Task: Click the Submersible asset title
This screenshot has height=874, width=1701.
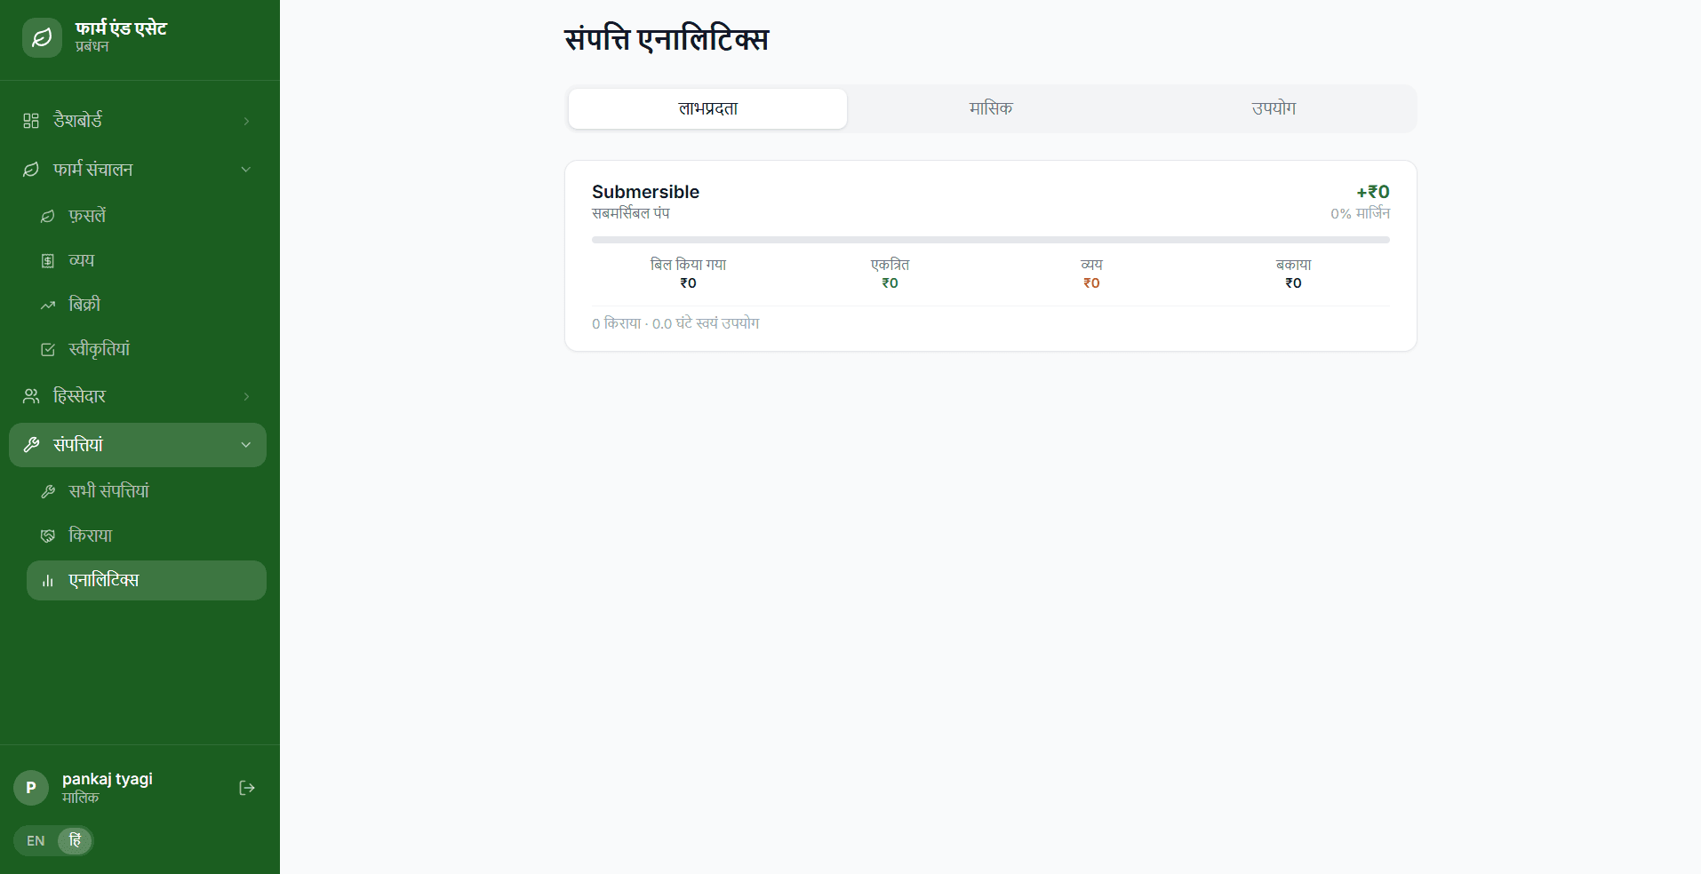Action: pyautogui.click(x=645, y=192)
